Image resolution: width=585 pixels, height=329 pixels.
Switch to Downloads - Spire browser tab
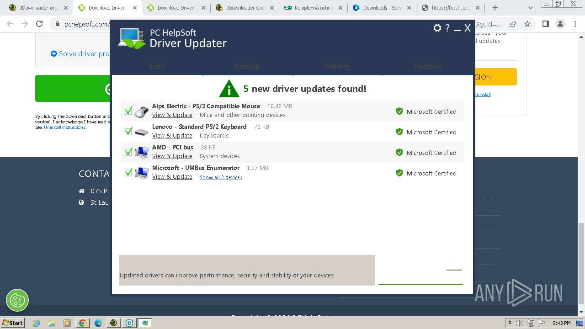[x=382, y=8]
